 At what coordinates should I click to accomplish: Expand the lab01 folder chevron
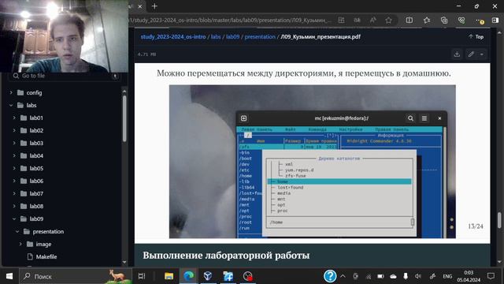[x=14, y=118]
